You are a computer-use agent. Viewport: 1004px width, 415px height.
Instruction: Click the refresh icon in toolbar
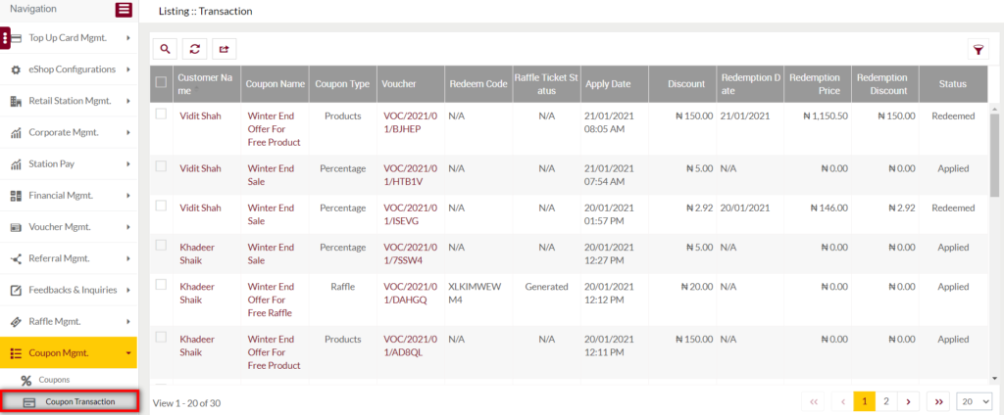click(x=195, y=48)
